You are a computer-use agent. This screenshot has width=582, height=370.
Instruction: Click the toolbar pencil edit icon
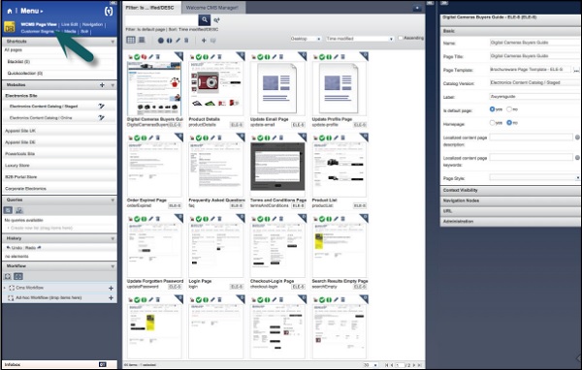pos(178,40)
